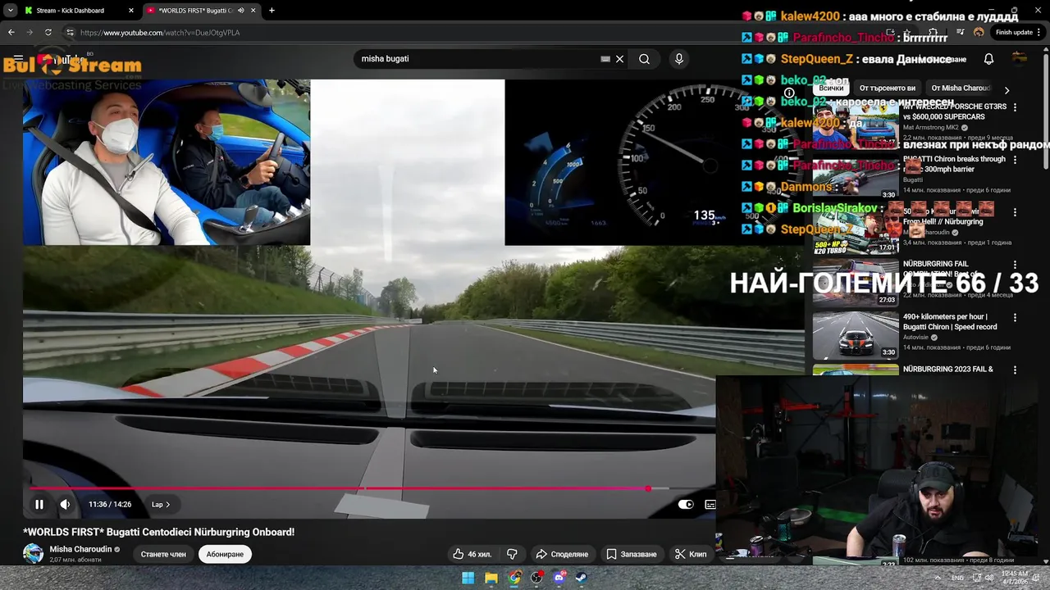Select the От Misha Charoudin filter chip
The image size is (1050, 590).
961,88
